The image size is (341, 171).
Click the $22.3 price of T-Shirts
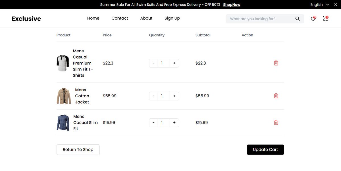(108, 63)
